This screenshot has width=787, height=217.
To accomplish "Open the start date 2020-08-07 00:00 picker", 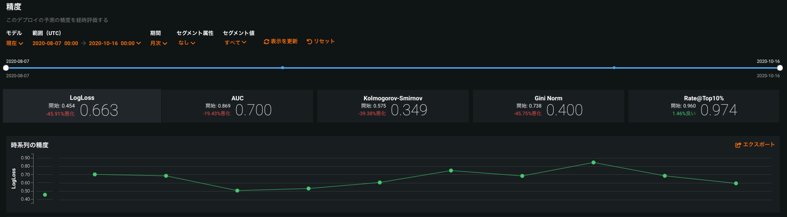I will 55,43.
